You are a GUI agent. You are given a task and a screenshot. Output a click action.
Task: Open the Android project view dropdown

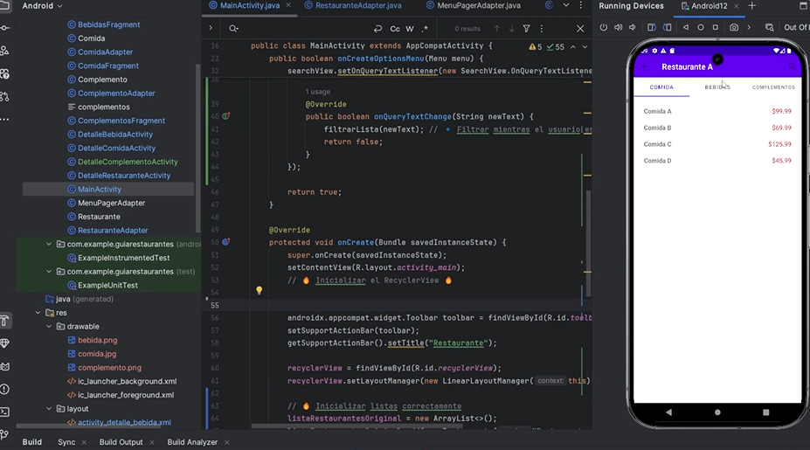(x=42, y=6)
